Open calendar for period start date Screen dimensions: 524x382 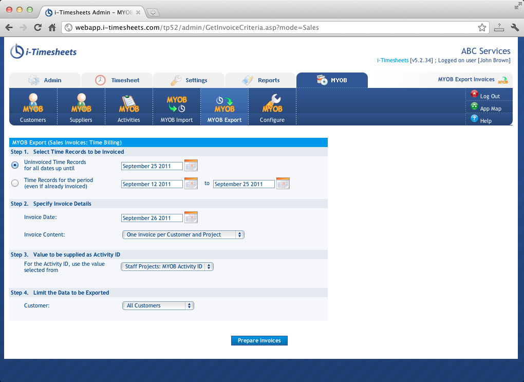[x=191, y=184]
